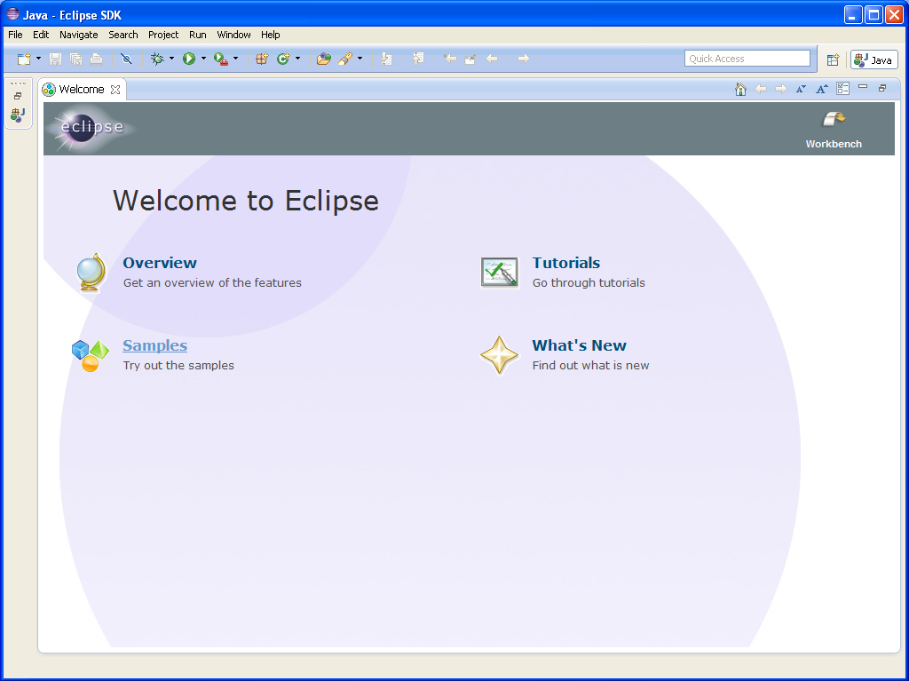Image resolution: width=909 pixels, height=681 pixels.
Task: Open the Overview link
Action: click(x=160, y=263)
